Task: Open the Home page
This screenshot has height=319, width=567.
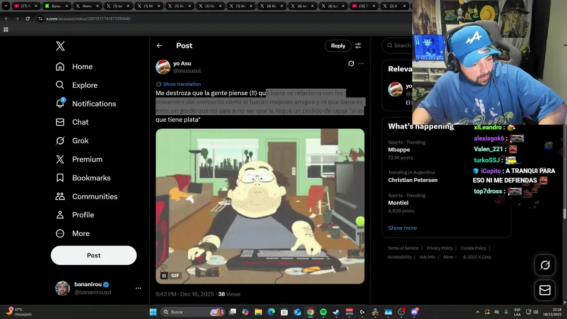Action: coord(74,66)
